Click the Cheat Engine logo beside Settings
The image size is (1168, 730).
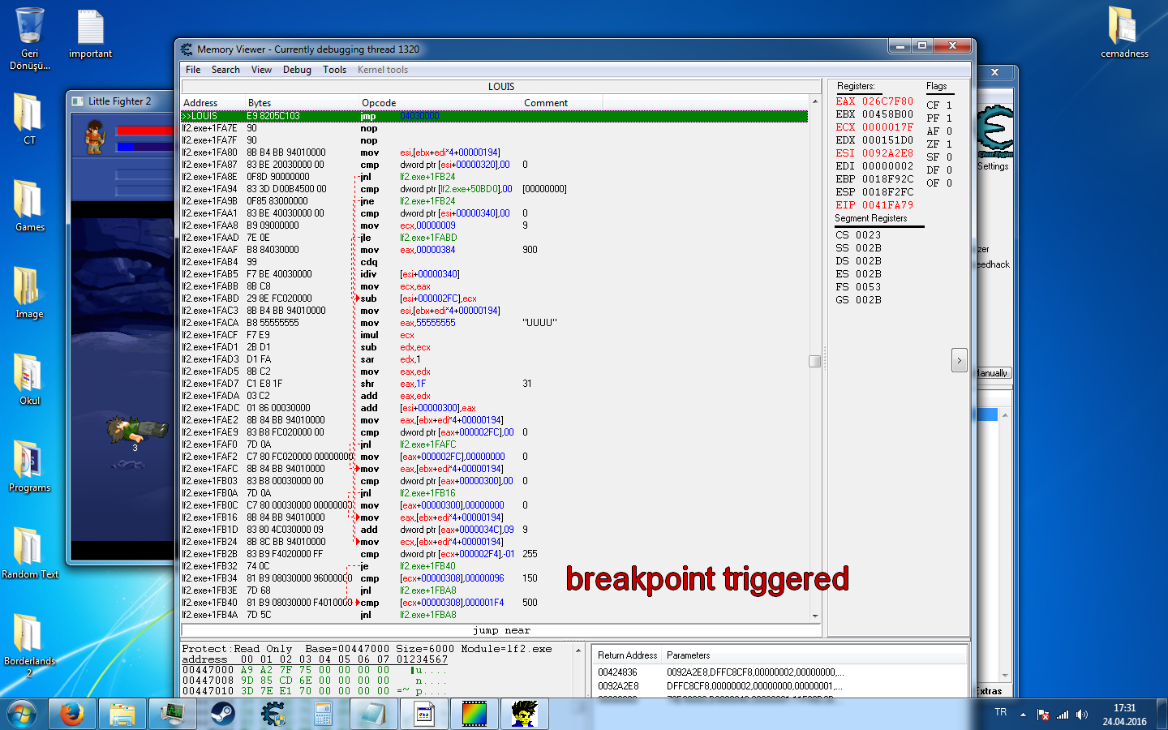click(994, 131)
